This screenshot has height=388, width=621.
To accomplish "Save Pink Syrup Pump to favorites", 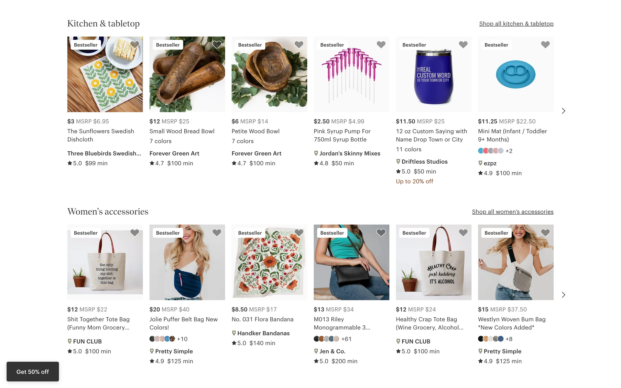I will (381, 45).
